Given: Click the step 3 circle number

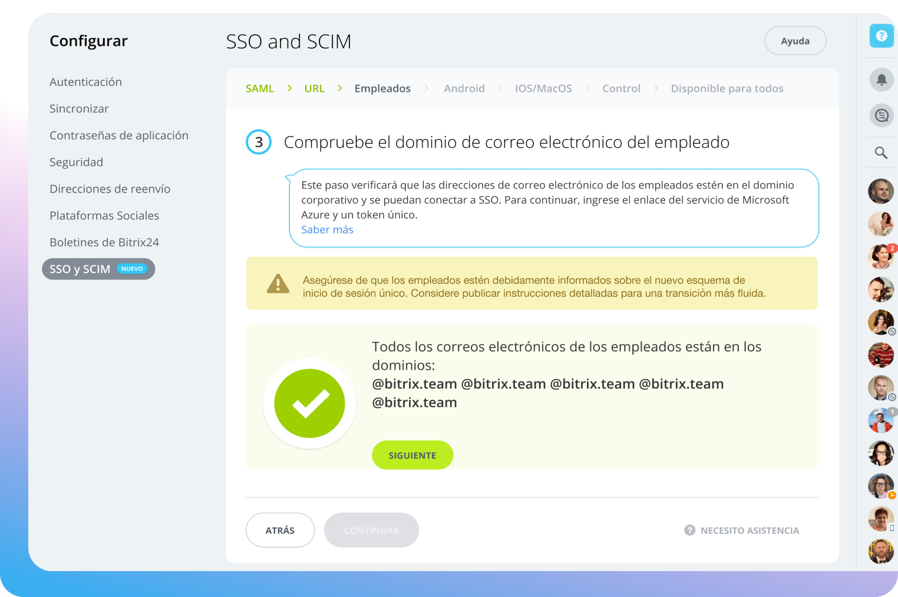Looking at the screenshot, I should pos(259,142).
